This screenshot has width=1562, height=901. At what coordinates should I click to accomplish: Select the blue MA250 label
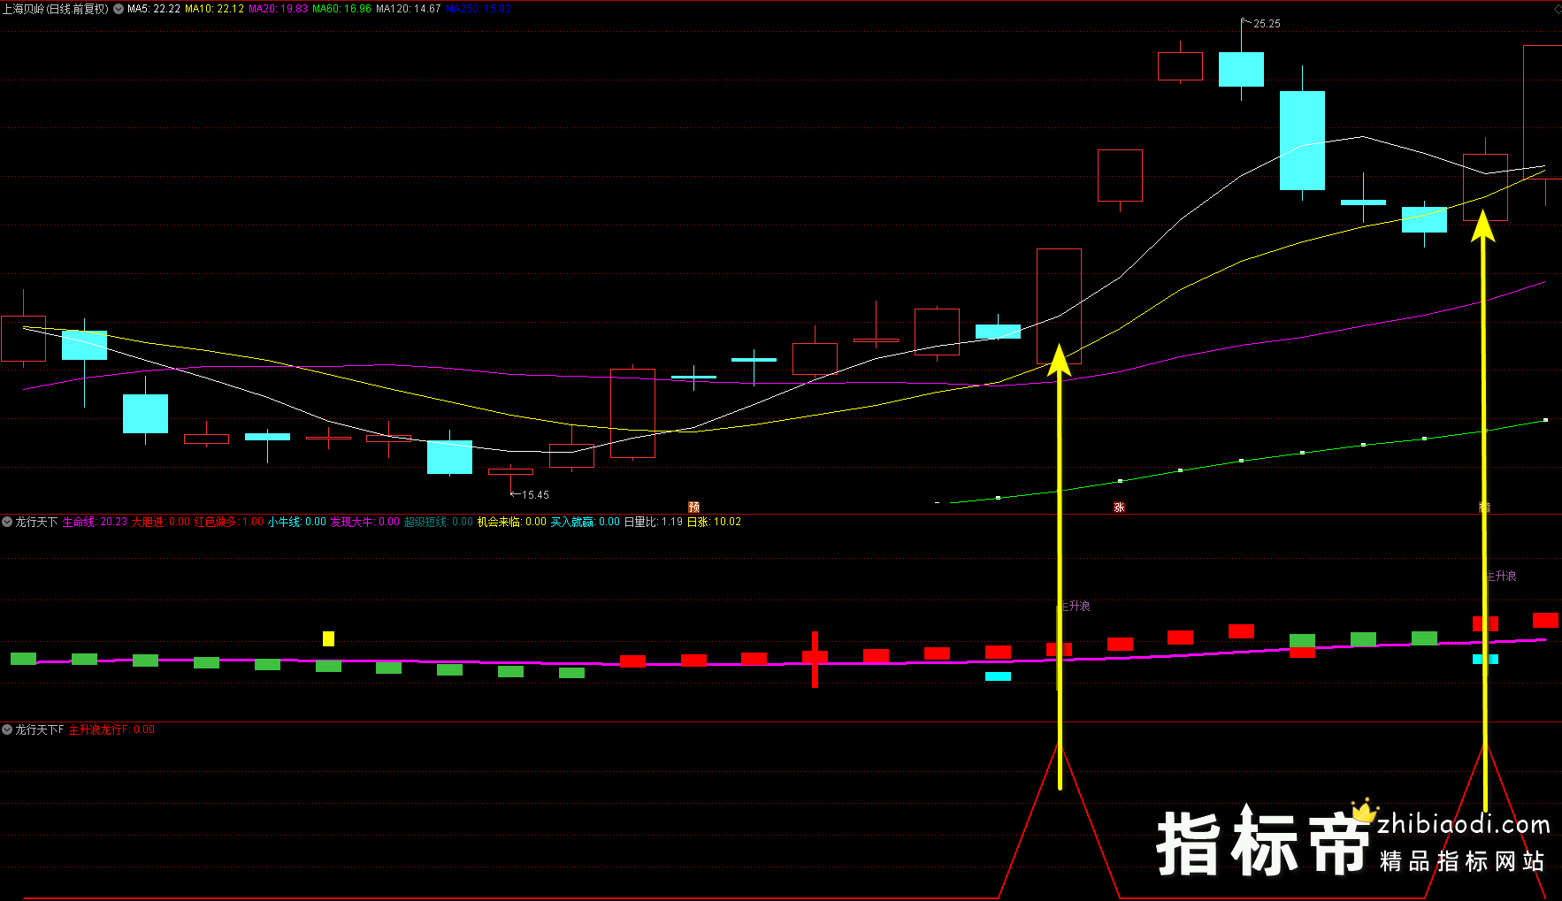coord(478,9)
